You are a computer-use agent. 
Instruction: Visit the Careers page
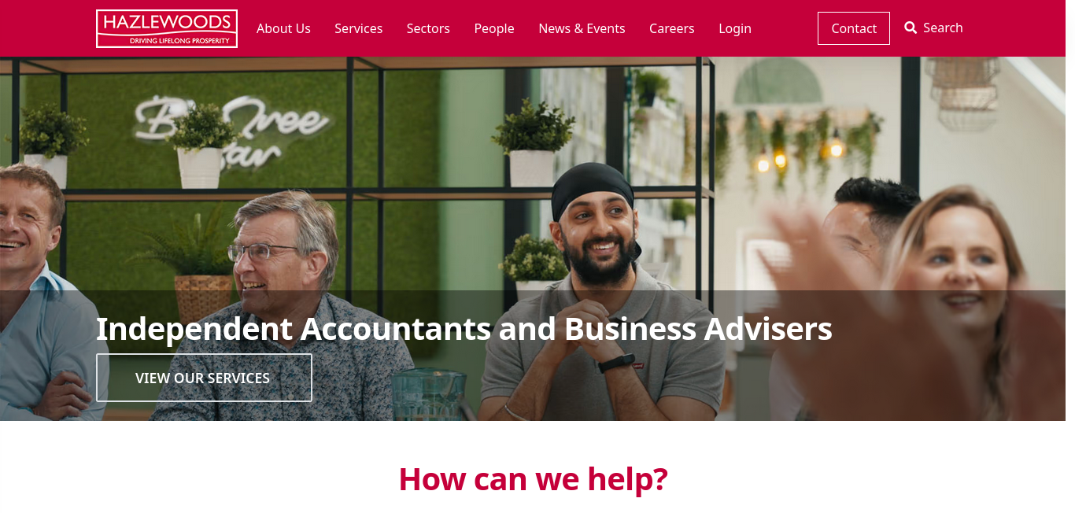(x=671, y=28)
